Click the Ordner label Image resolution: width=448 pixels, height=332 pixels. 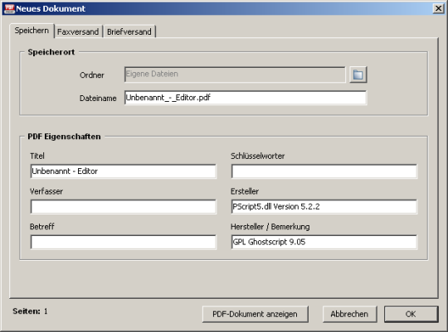92,75
